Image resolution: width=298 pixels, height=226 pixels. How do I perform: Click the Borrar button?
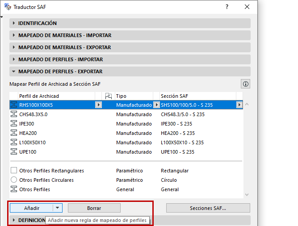pyautogui.click(x=94, y=208)
